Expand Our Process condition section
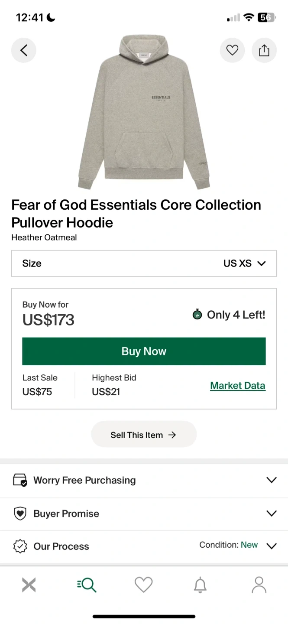The height and width of the screenshot is (624, 288). (x=144, y=546)
